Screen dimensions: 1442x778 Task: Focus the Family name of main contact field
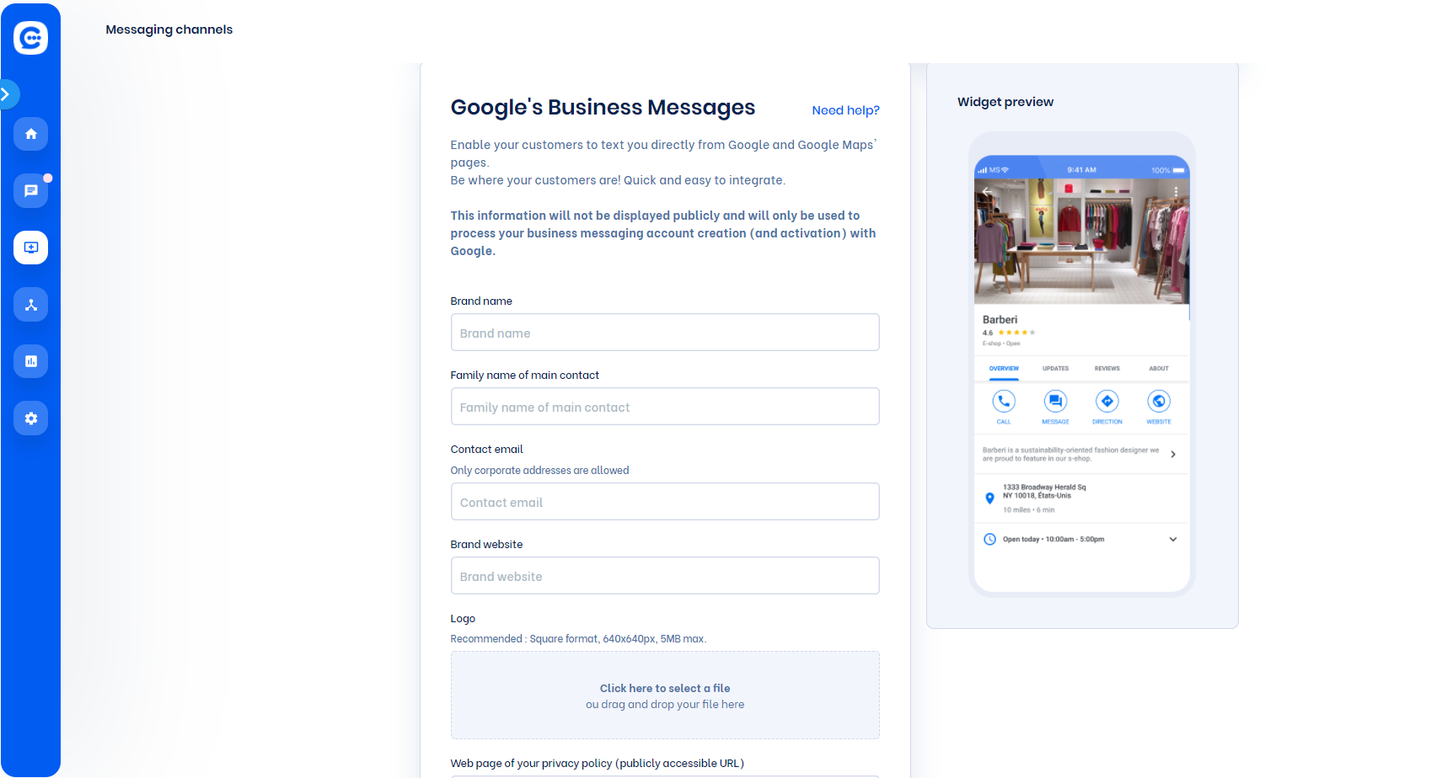tap(665, 407)
